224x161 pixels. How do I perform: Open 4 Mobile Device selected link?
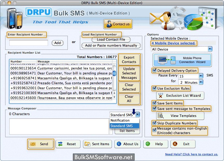173,43
